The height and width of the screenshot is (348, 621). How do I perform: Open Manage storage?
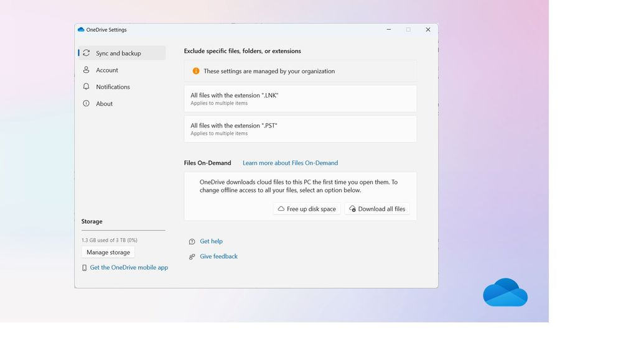click(x=108, y=252)
